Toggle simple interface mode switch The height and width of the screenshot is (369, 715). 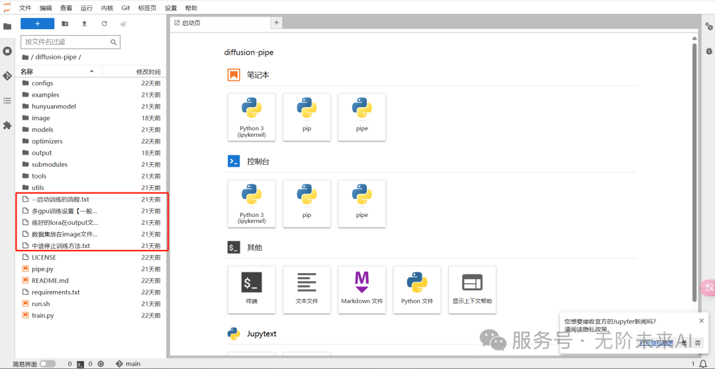[48, 364]
